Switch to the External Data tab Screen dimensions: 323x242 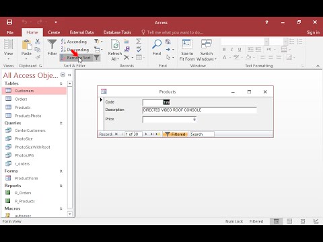point(81,32)
